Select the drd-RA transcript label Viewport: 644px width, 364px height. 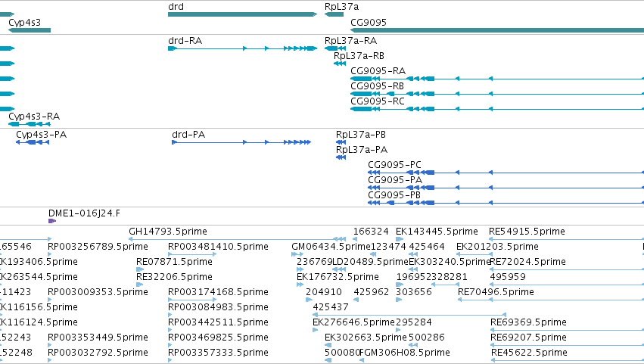pos(185,41)
